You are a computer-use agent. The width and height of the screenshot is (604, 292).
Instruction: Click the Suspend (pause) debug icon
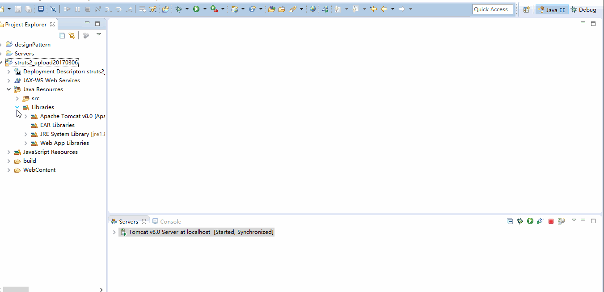(78, 9)
